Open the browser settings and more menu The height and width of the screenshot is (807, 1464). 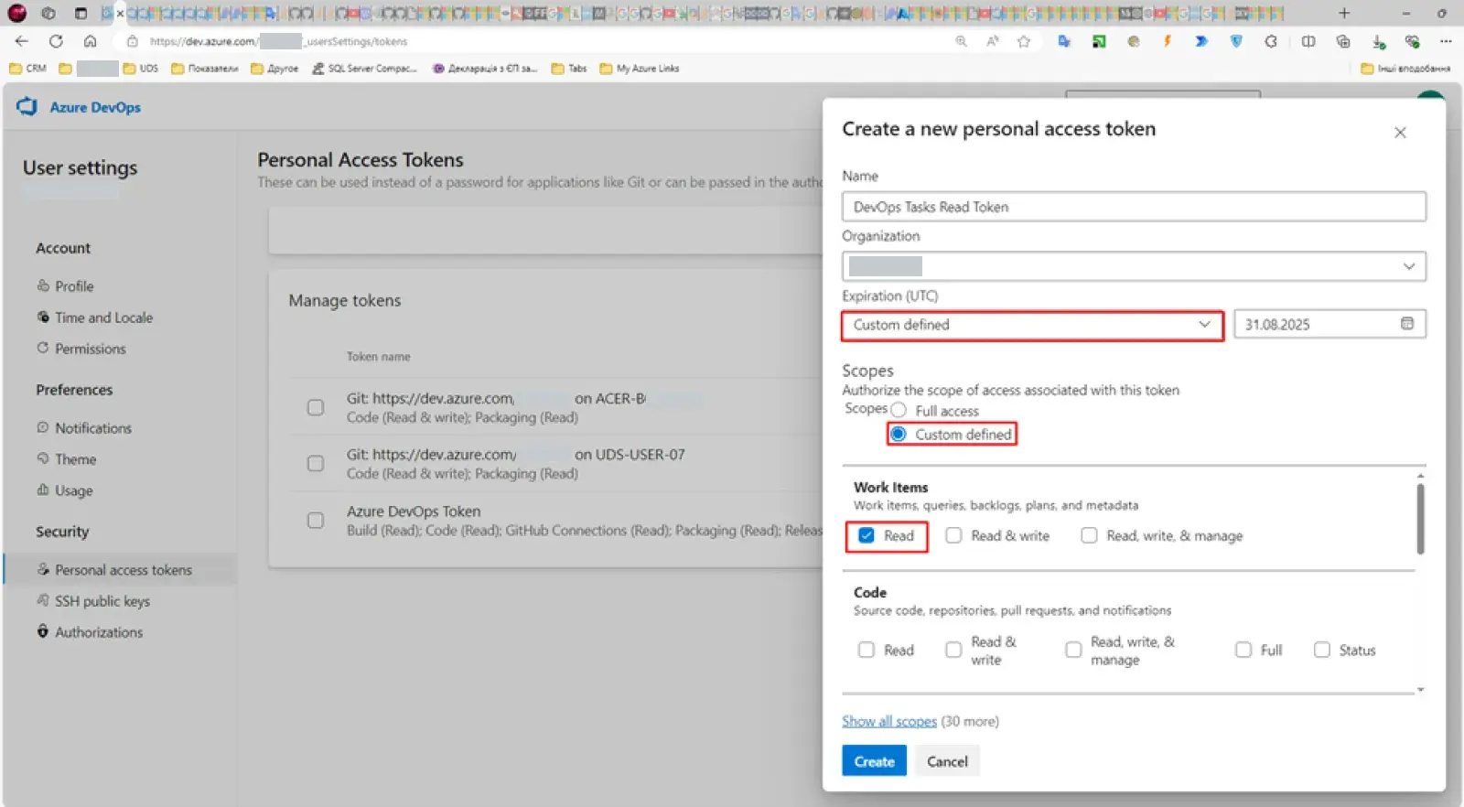coord(1446,41)
